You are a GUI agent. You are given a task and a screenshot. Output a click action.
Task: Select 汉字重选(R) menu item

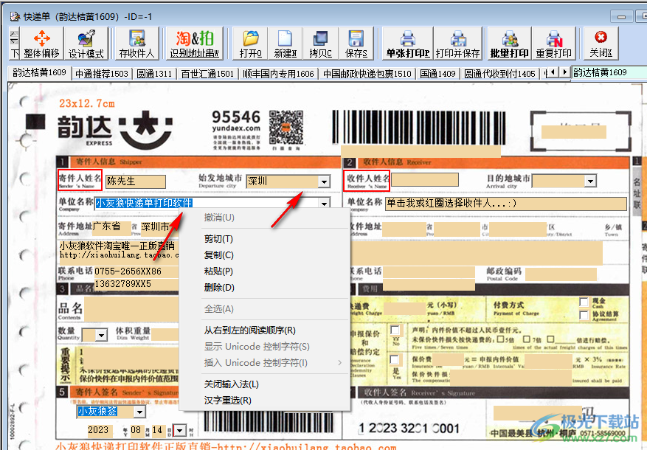coord(265,400)
